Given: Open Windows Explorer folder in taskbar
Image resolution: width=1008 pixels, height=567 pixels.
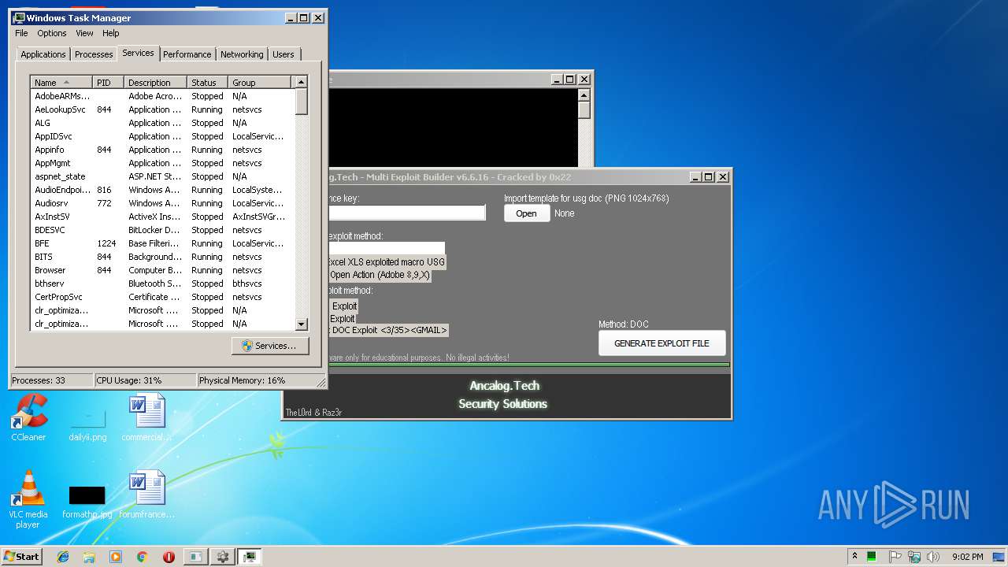Looking at the screenshot, I should 89,557.
